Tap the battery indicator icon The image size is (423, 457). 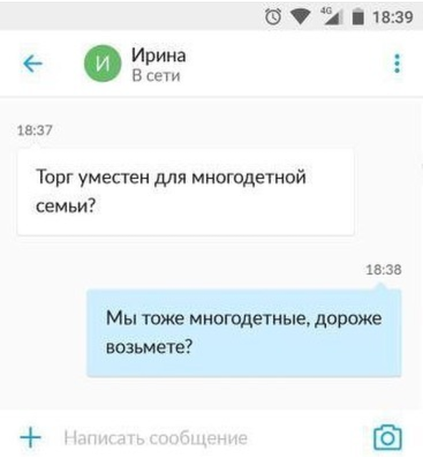tap(358, 16)
